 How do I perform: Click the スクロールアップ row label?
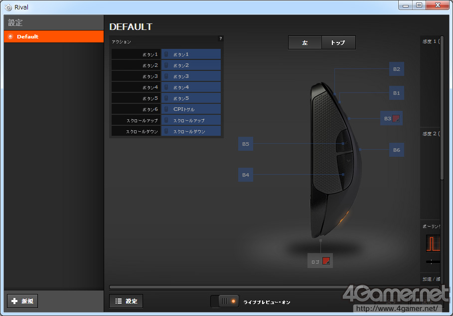pyautogui.click(x=136, y=120)
